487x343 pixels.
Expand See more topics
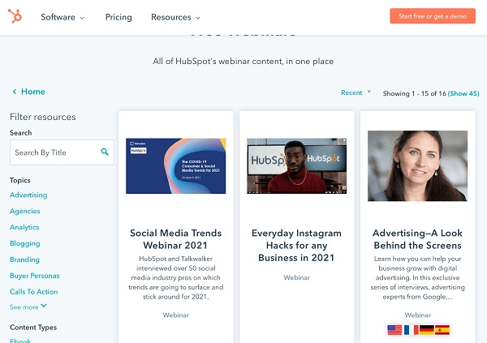tap(28, 307)
